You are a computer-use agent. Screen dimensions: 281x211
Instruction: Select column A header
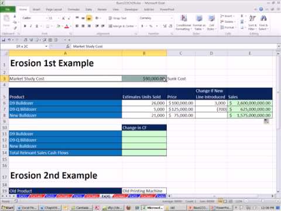[66, 53]
